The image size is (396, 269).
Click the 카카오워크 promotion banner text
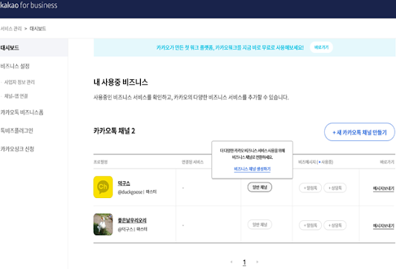pos(230,47)
